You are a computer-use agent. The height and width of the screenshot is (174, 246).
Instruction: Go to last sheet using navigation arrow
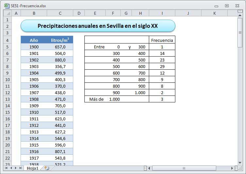tap(21, 168)
